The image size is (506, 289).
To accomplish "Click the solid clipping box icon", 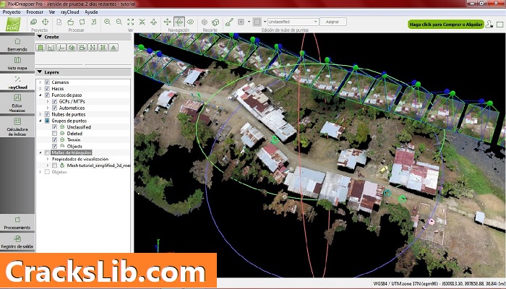I will point(205,22).
